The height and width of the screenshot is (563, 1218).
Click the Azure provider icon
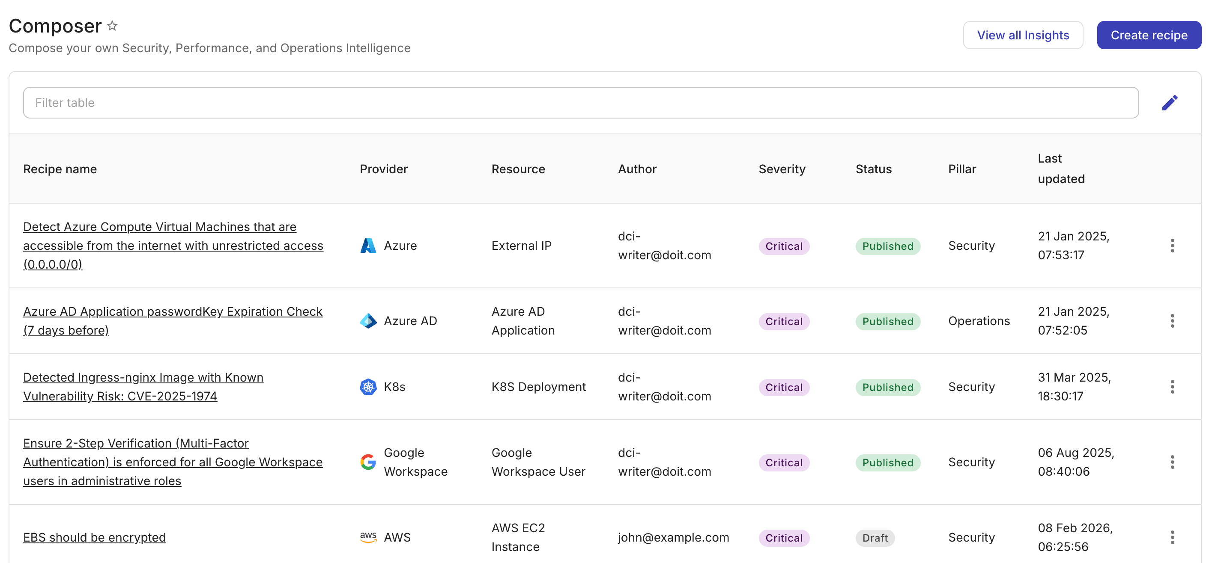click(367, 245)
